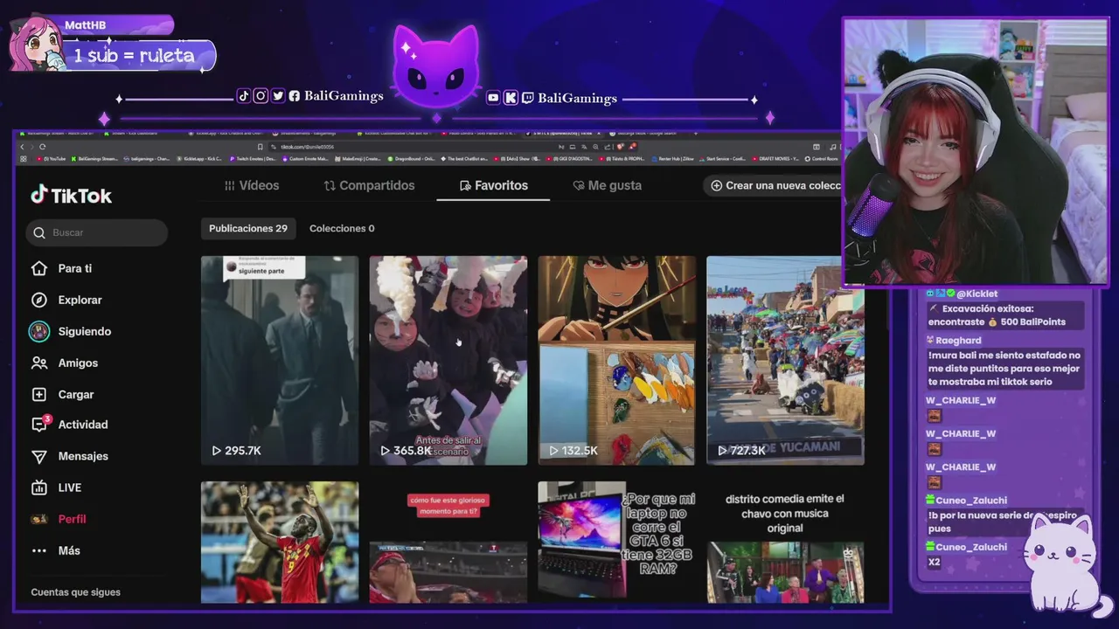This screenshot has height=629, width=1119.
Task: Switch to the Vídeos tab
Action: (x=252, y=185)
